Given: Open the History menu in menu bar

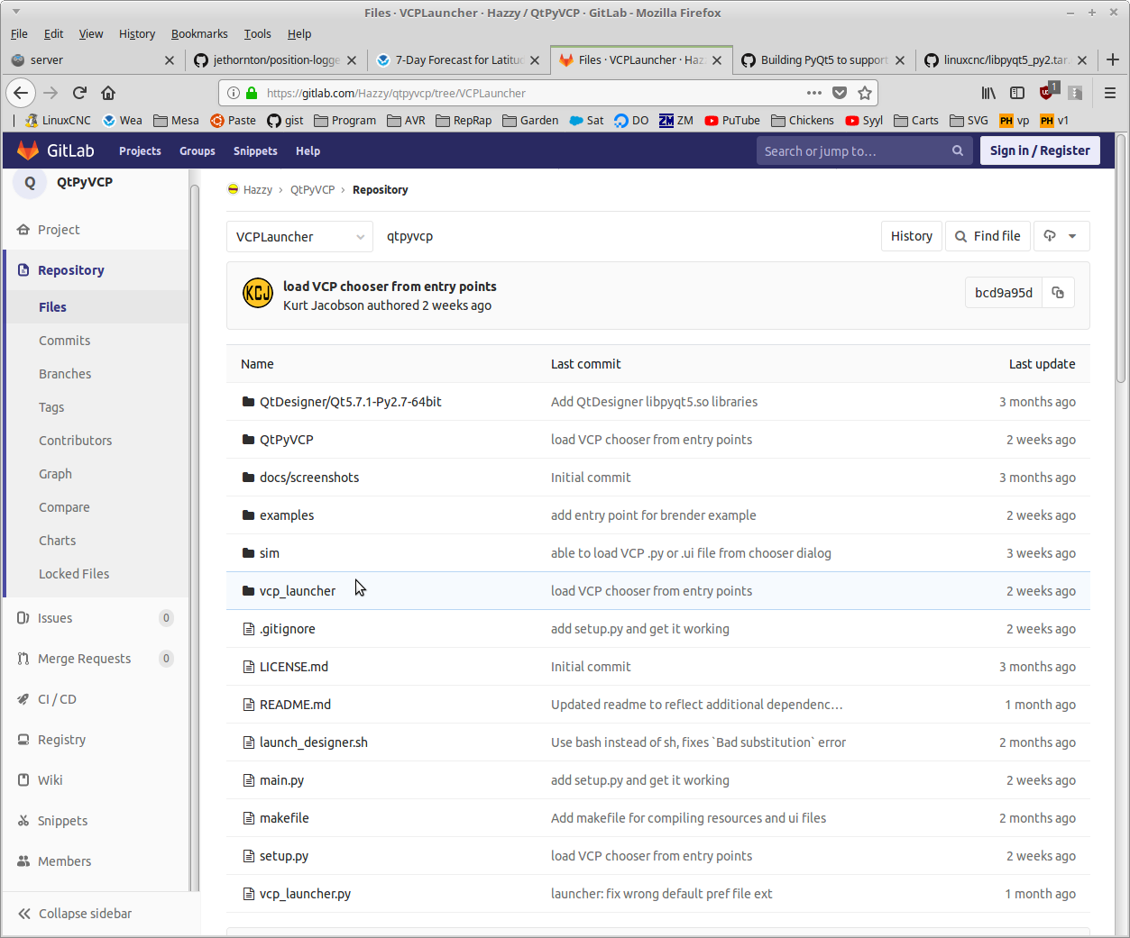Looking at the screenshot, I should click(x=137, y=33).
